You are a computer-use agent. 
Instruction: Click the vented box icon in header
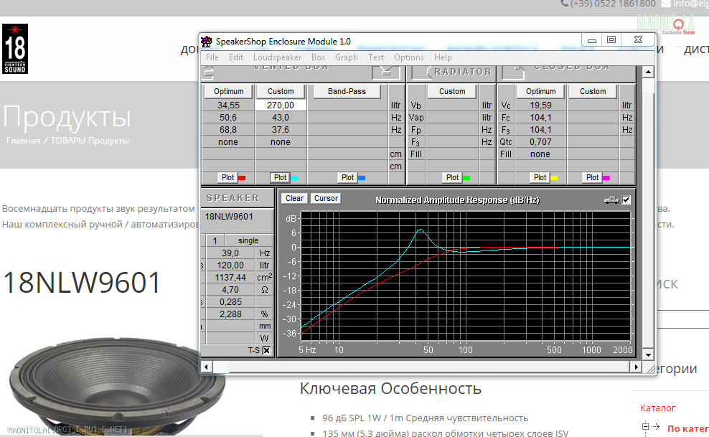(385, 72)
